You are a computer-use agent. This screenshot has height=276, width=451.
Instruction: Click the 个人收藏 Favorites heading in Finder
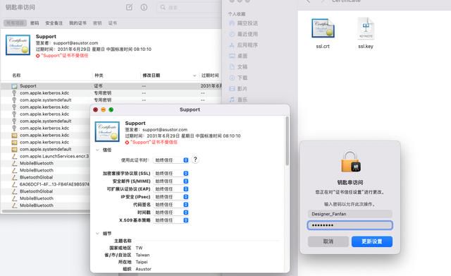pos(237,14)
